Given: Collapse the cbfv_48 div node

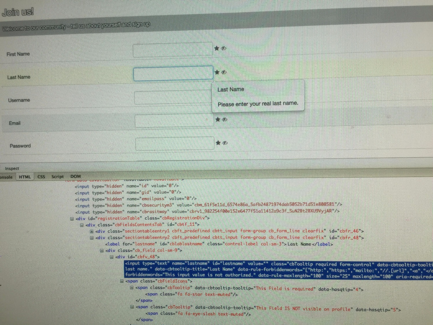Looking at the screenshot, I should pos(111,257).
